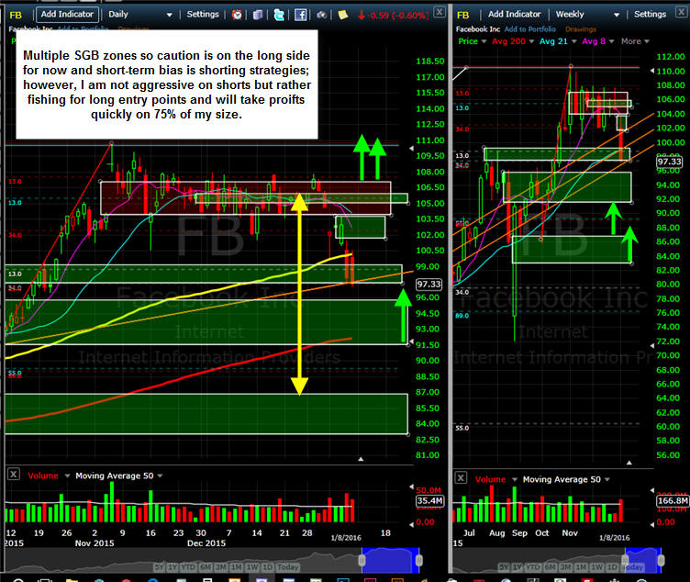Click the 35.4M volume label on daily chart
This screenshot has width=690, height=582.
click(429, 500)
